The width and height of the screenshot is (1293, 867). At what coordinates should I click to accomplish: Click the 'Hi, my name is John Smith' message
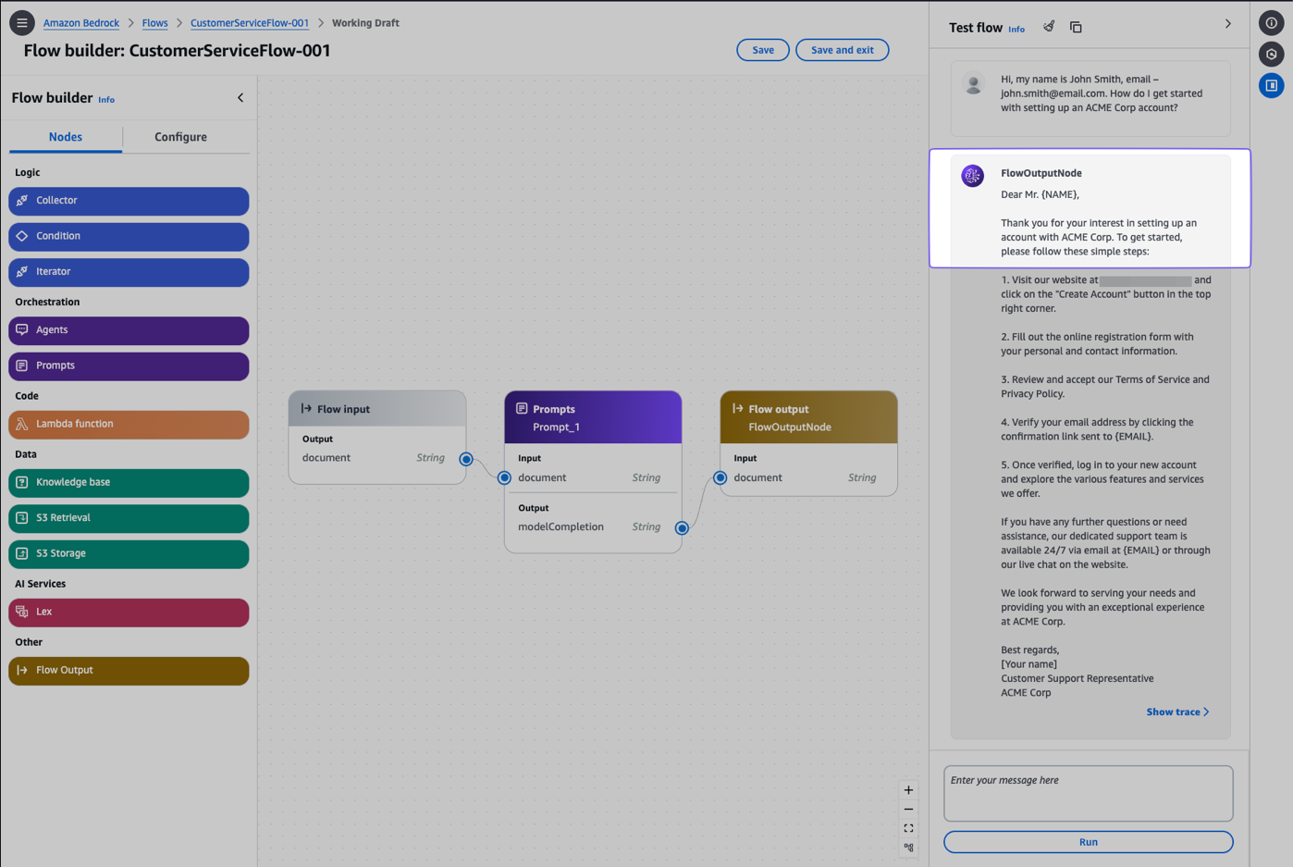(x=1102, y=93)
